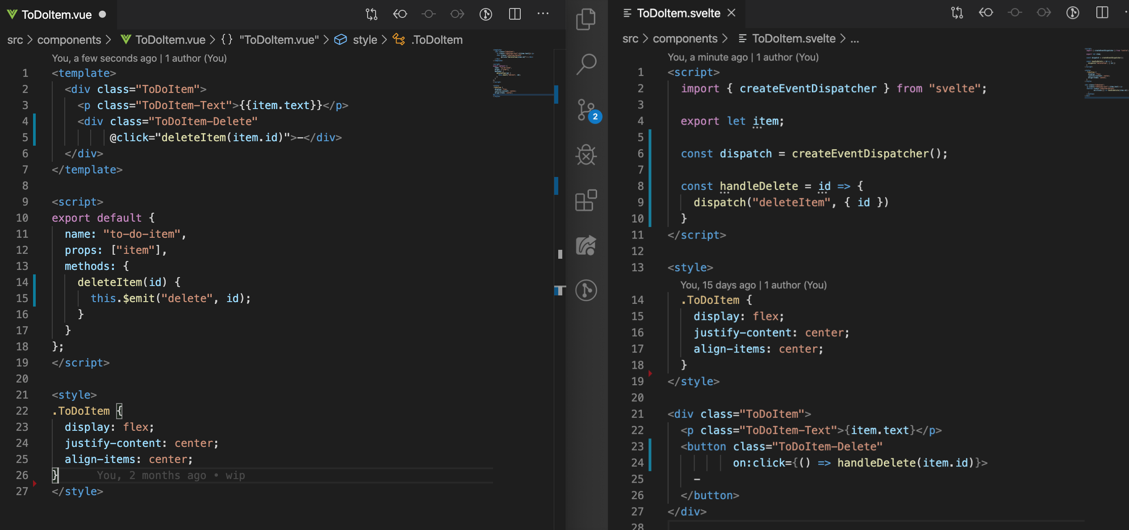Expand 'components' breadcrumb in Vue editor
This screenshot has width=1129, height=530.
(69, 40)
